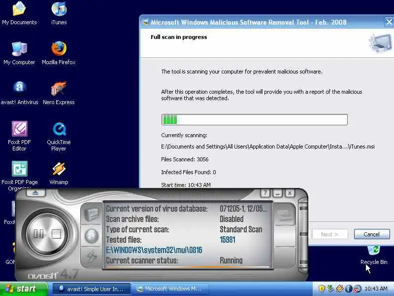The width and height of the screenshot is (394, 296).
Task: Click the avast! local disks drive icon
Action: tap(91, 214)
